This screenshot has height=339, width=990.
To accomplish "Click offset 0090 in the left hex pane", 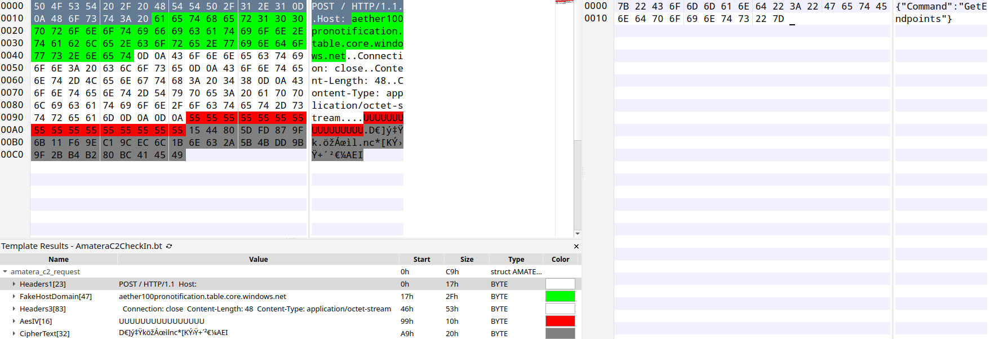I will (12, 118).
